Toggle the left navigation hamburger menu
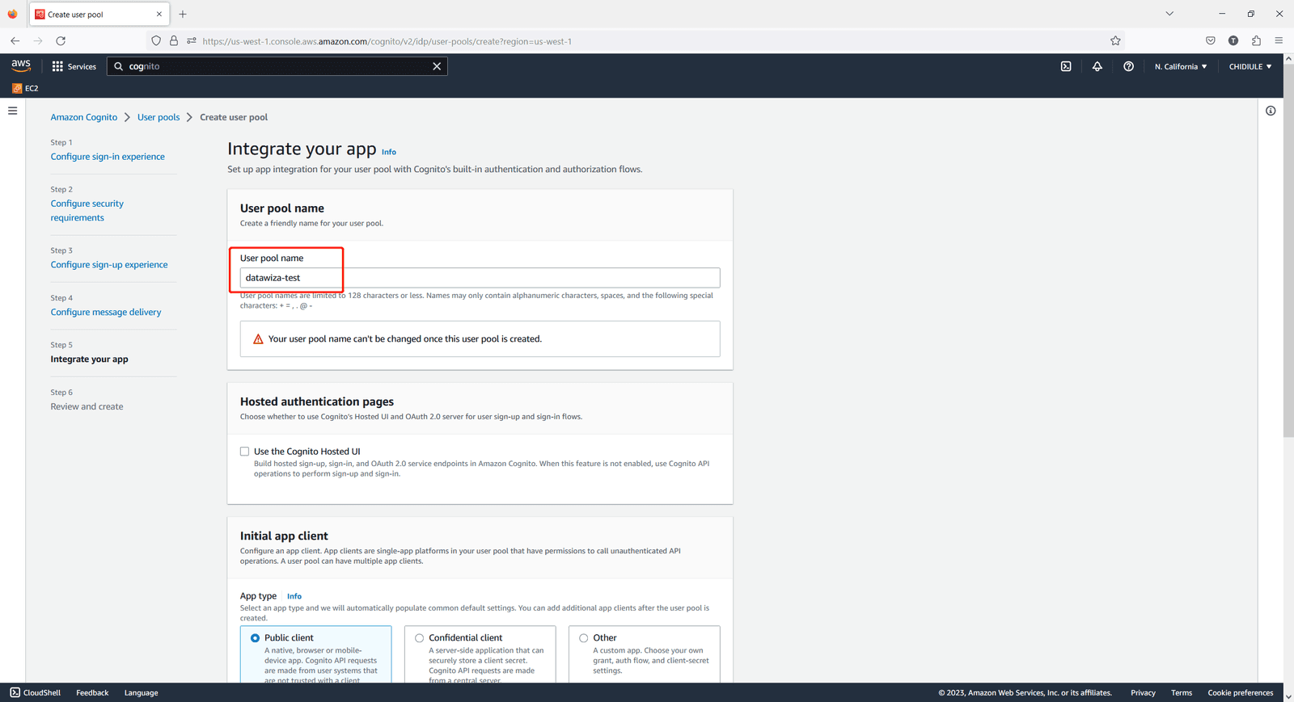The width and height of the screenshot is (1294, 702). pyautogui.click(x=12, y=111)
